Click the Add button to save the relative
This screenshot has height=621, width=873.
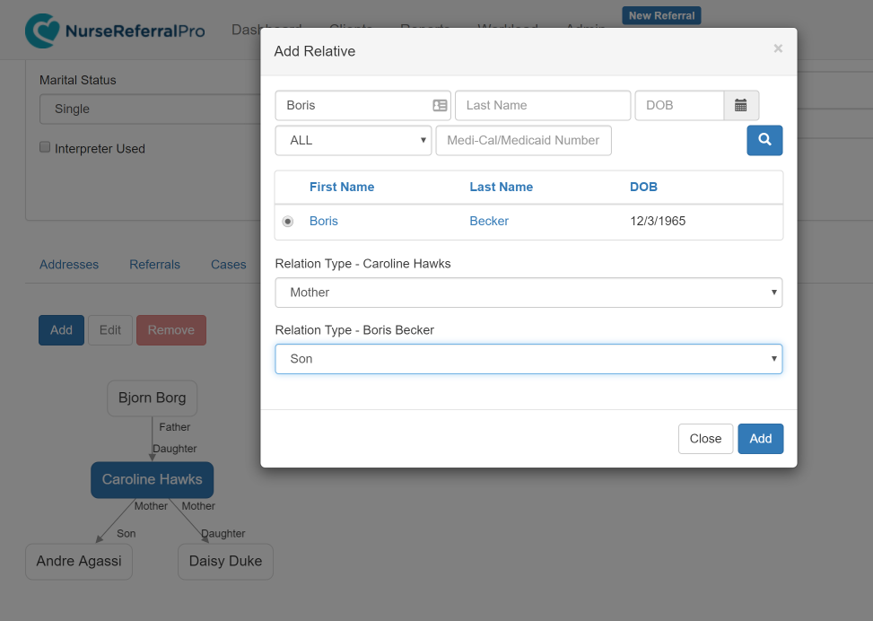pyautogui.click(x=760, y=438)
